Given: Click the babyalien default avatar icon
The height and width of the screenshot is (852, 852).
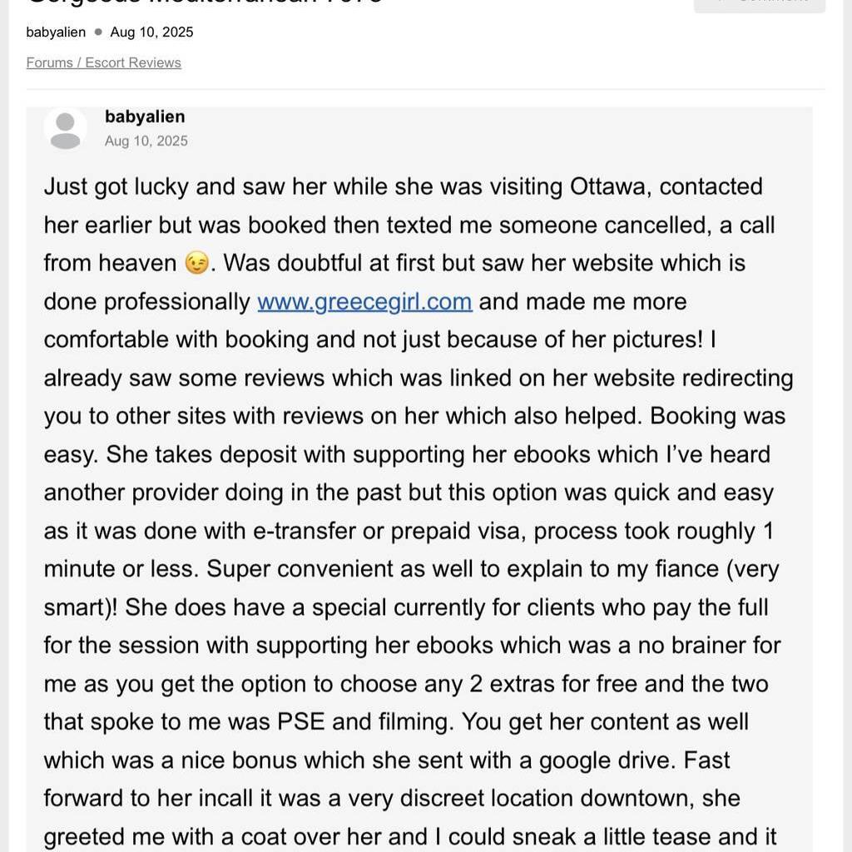Looking at the screenshot, I should pos(65,130).
